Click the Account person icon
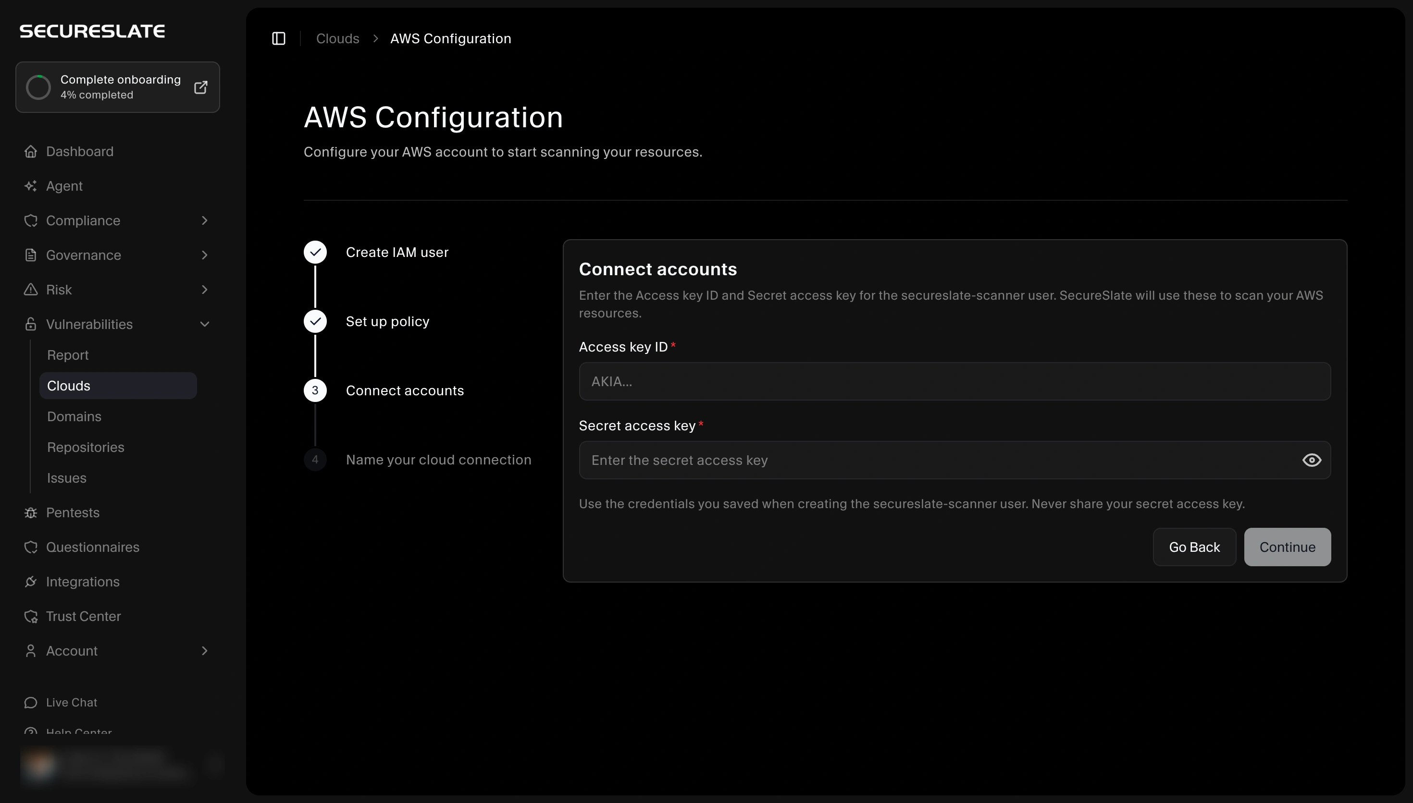1413x803 pixels. pyautogui.click(x=31, y=651)
